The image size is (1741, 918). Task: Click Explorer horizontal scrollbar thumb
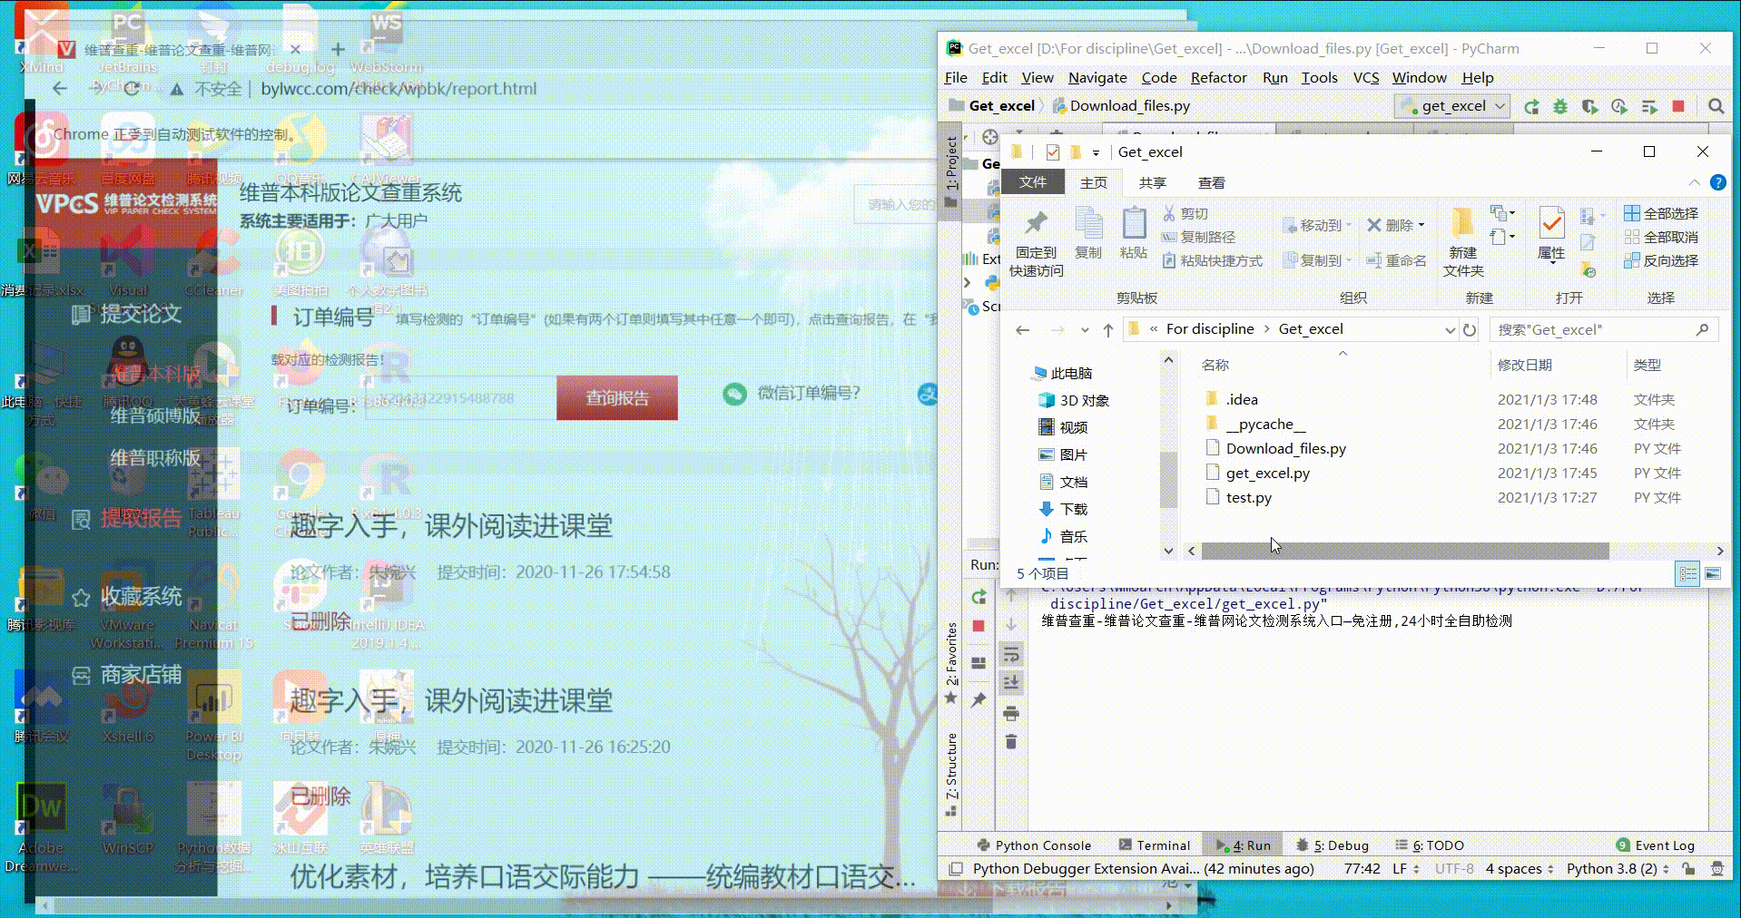[1405, 551]
